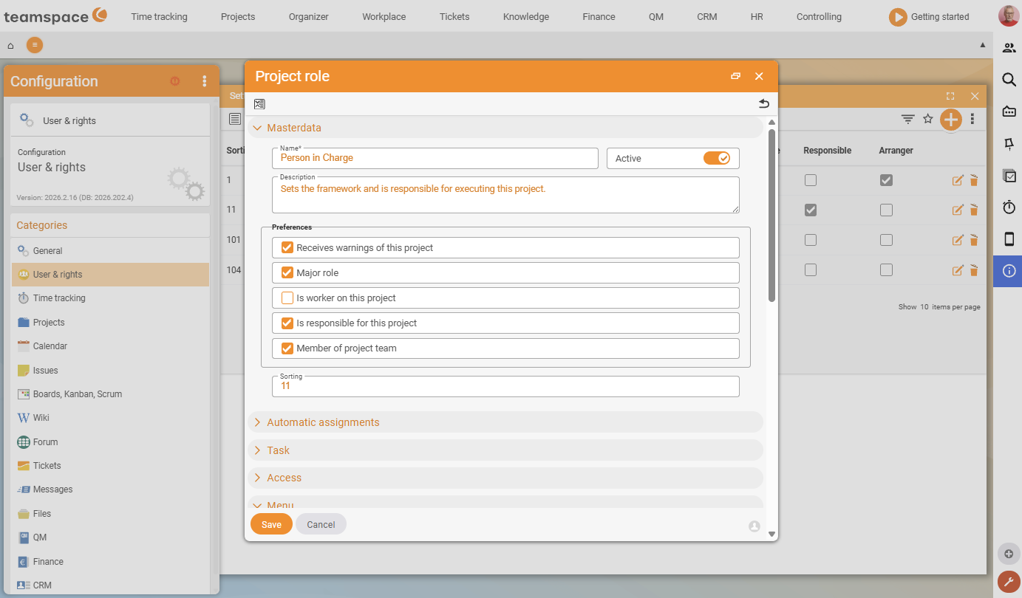This screenshot has width=1022, height=598.
Task: Uncheck Member of project team
Action: coord(287,348)
